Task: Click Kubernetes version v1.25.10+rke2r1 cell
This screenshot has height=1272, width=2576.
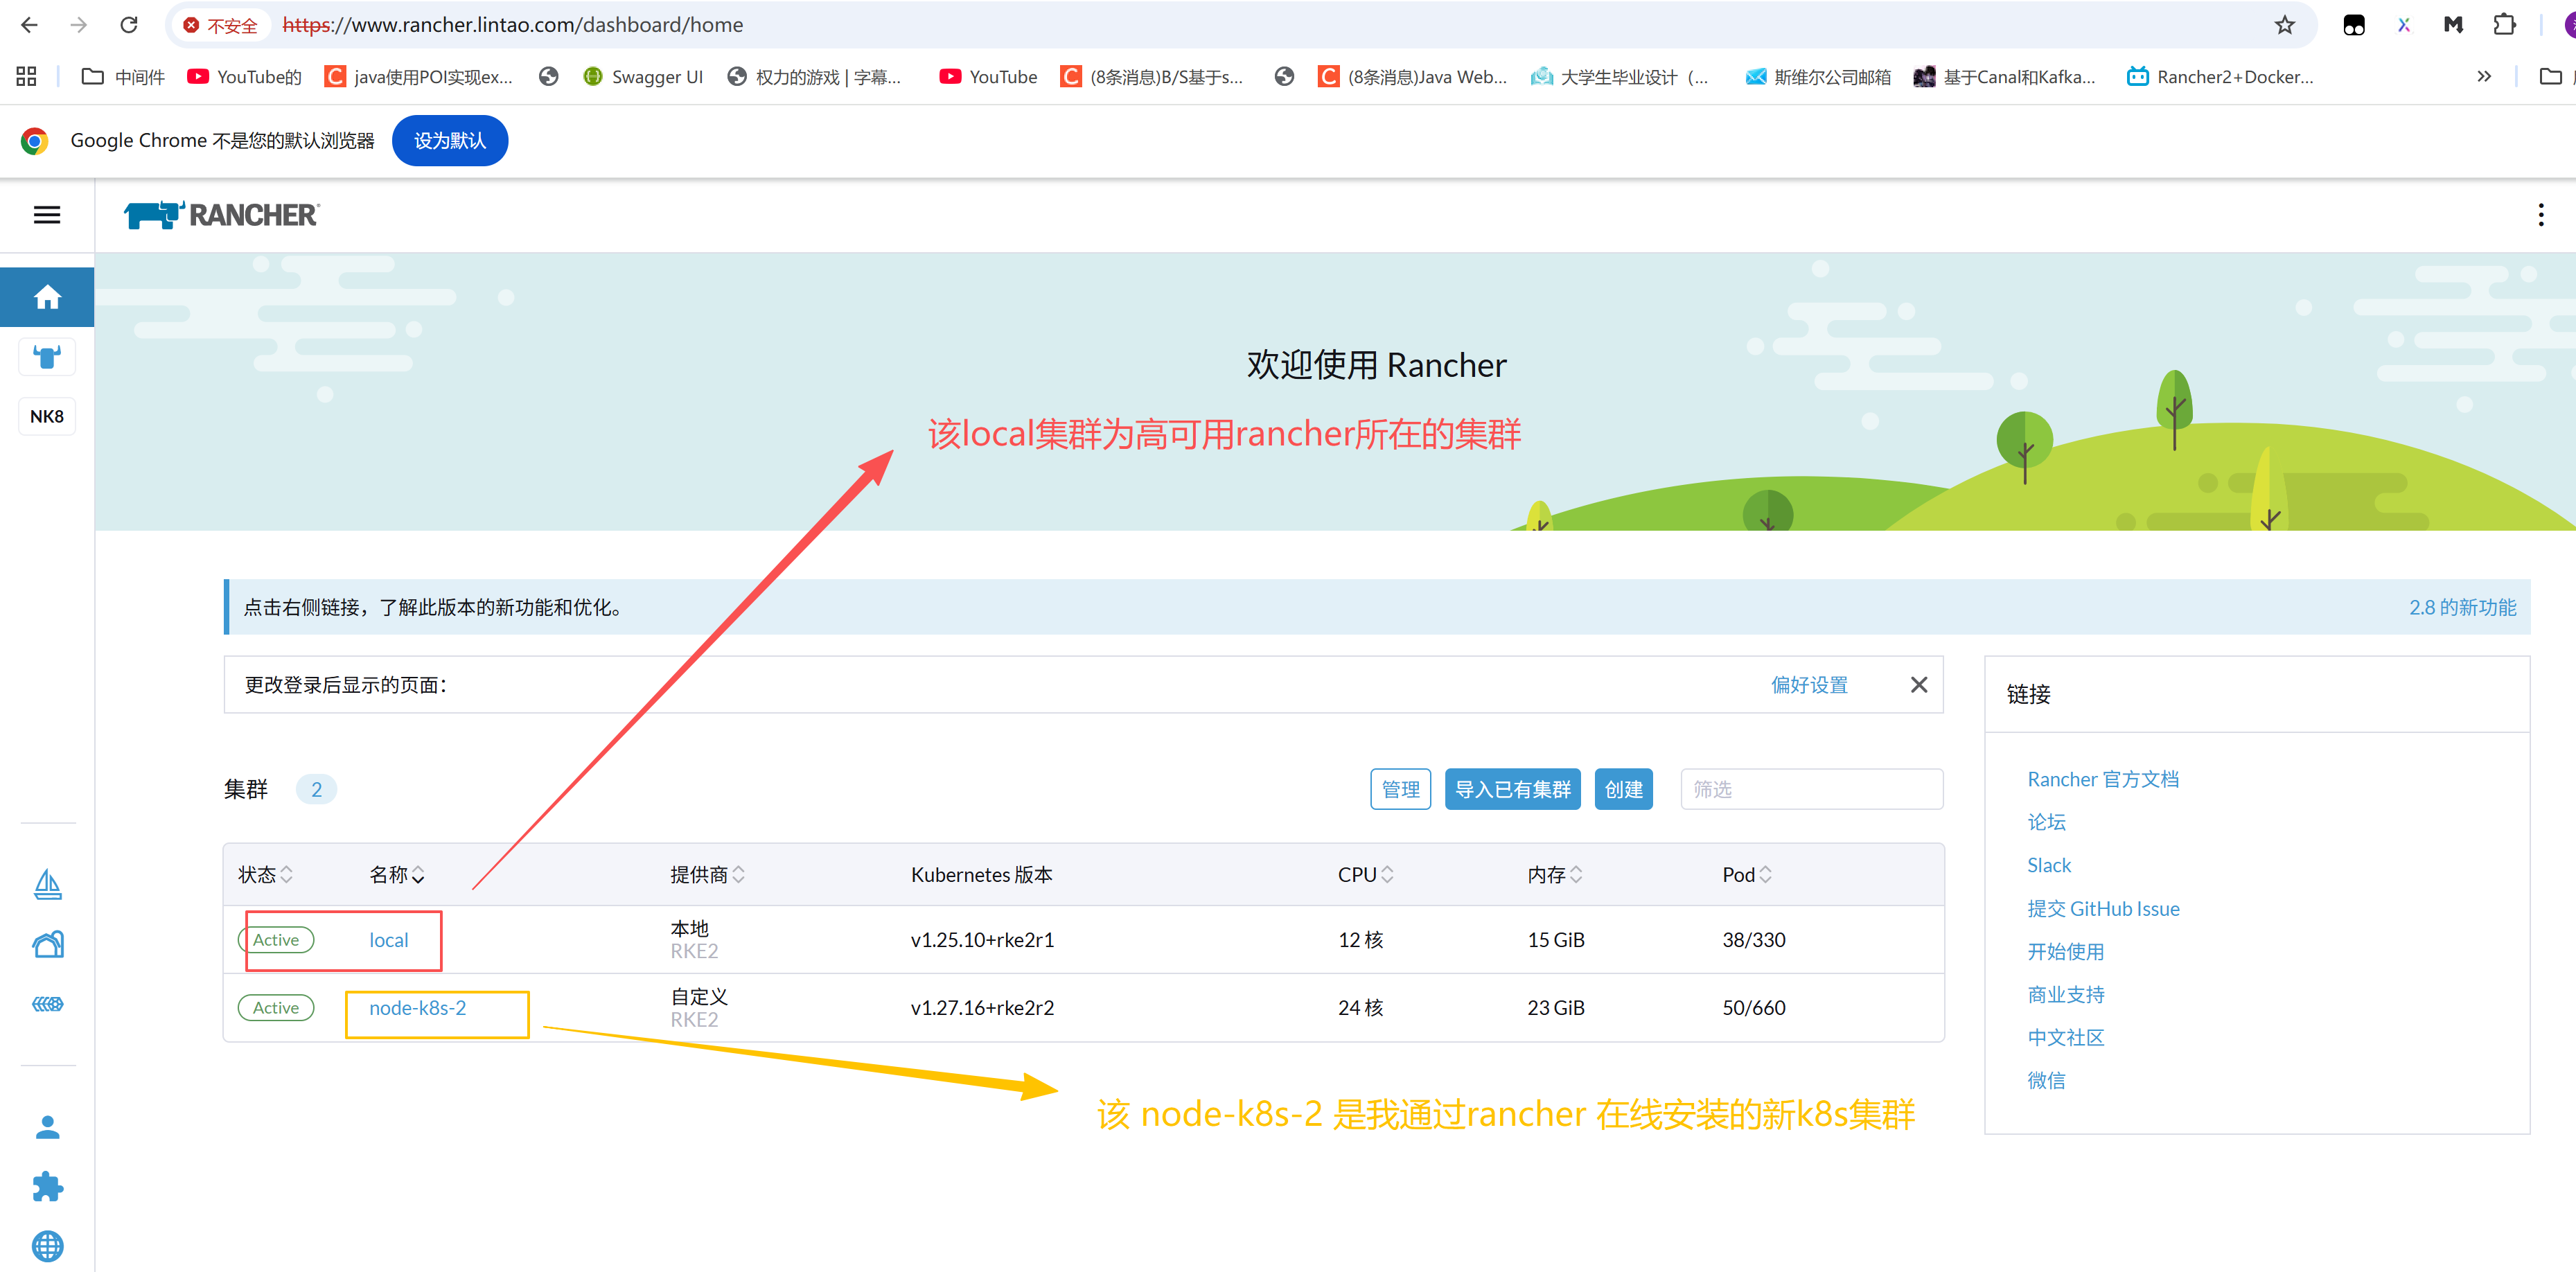Action: 982,941
